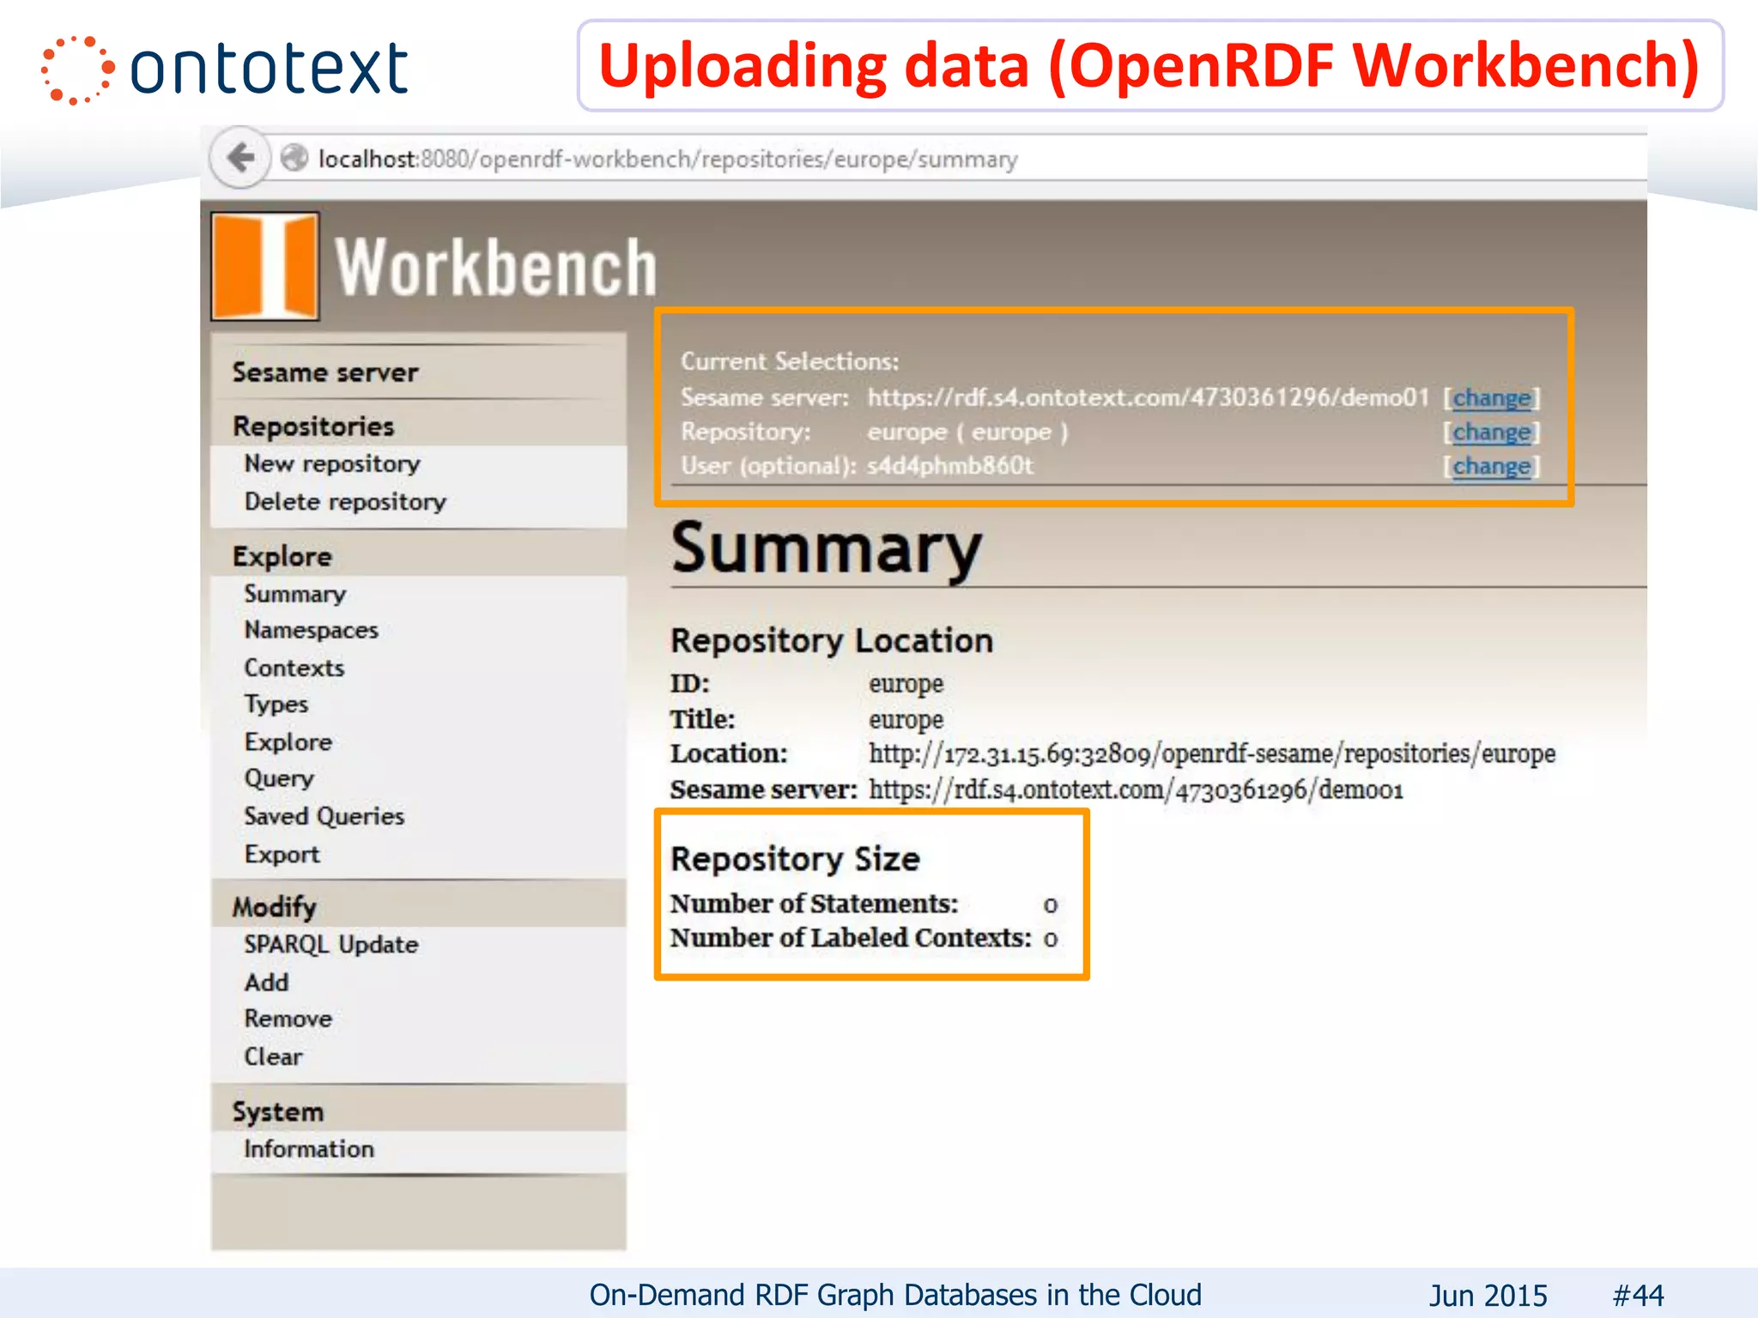Click change link for User (optional)
This screenshot has height=1318, width=1758.
click(x=1492, y=466)
